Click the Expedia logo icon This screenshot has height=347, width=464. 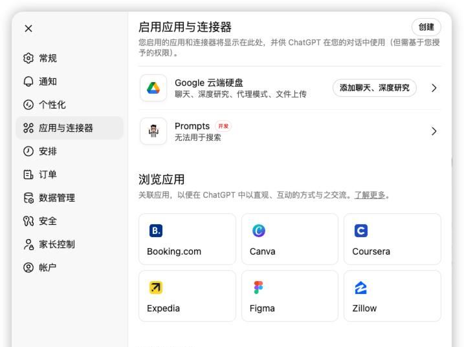[156, 288]
